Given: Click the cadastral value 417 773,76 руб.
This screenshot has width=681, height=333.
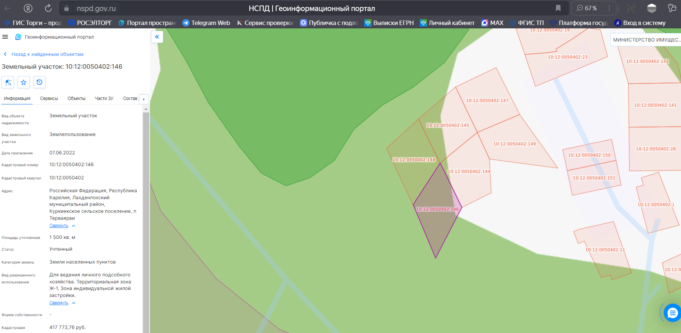Looking at the screenshot, I should click(68, 327).
